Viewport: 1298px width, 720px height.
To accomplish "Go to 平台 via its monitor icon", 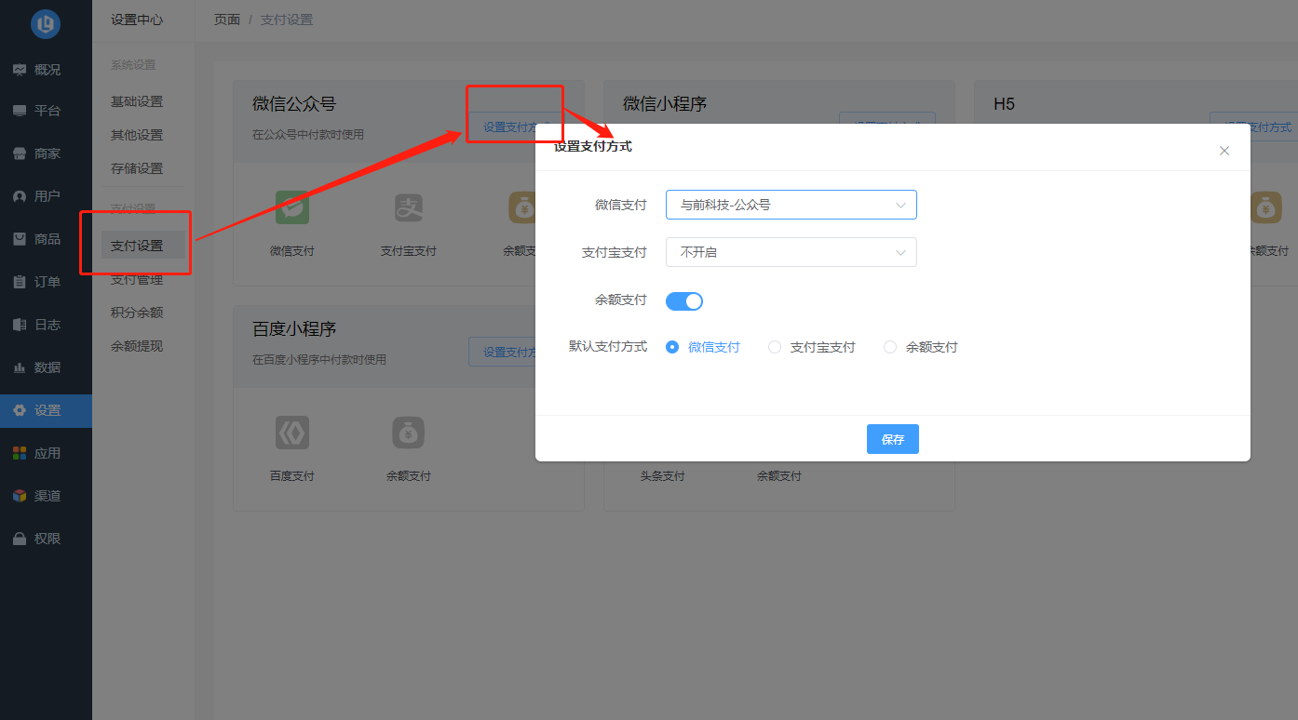I will pos(19,111).
